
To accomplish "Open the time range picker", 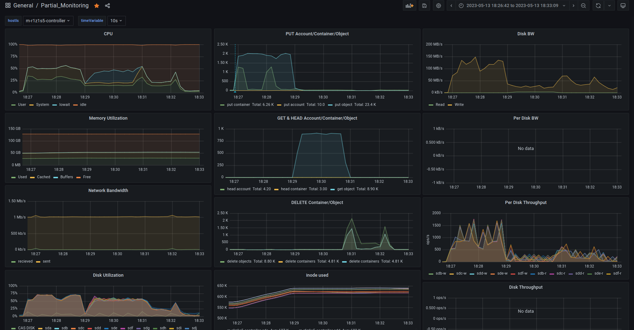I will pos(512,6).
